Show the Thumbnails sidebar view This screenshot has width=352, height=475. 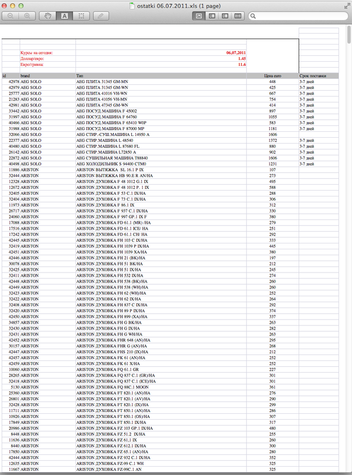(x=212, y=16)
